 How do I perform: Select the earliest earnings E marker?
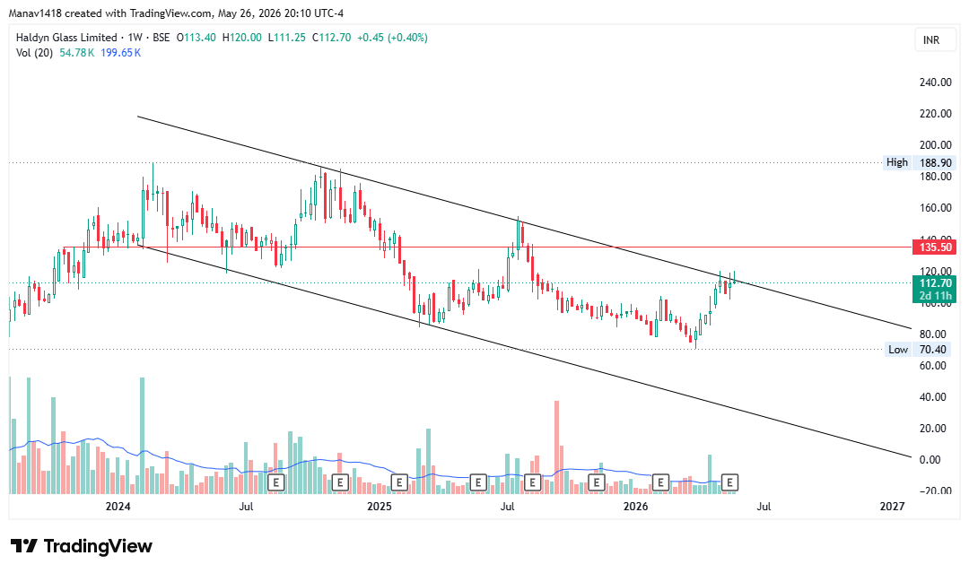(275, 482)
